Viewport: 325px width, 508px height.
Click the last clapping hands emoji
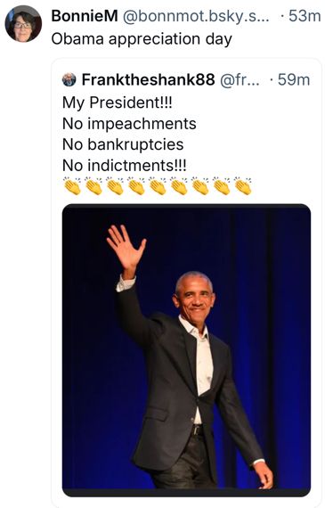243,186
